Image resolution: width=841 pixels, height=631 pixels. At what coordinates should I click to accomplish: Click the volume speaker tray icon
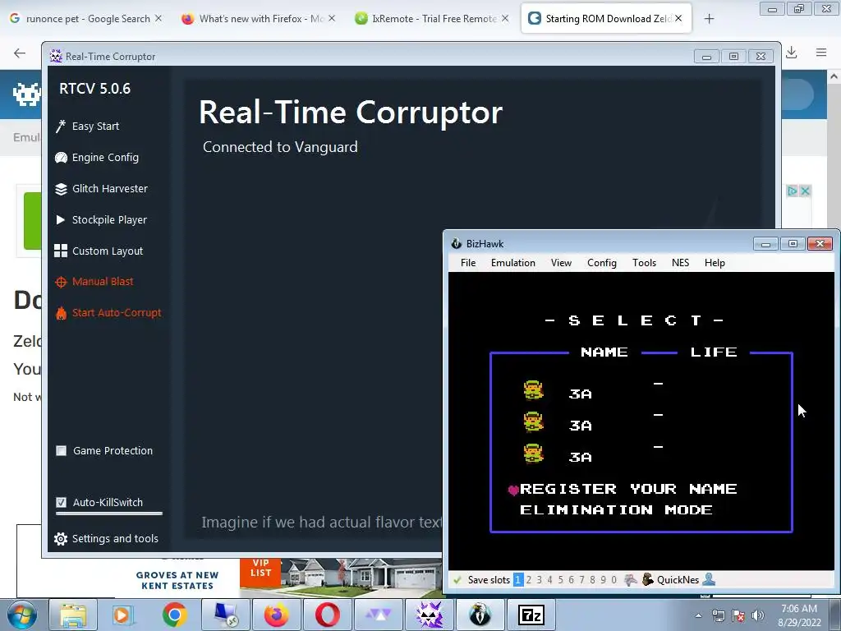(x=758, y=615)
